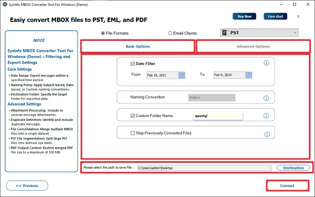Enable Skip Previously Converted Files
Viewport: 315px width, 197px height.
tap(133, 133)
